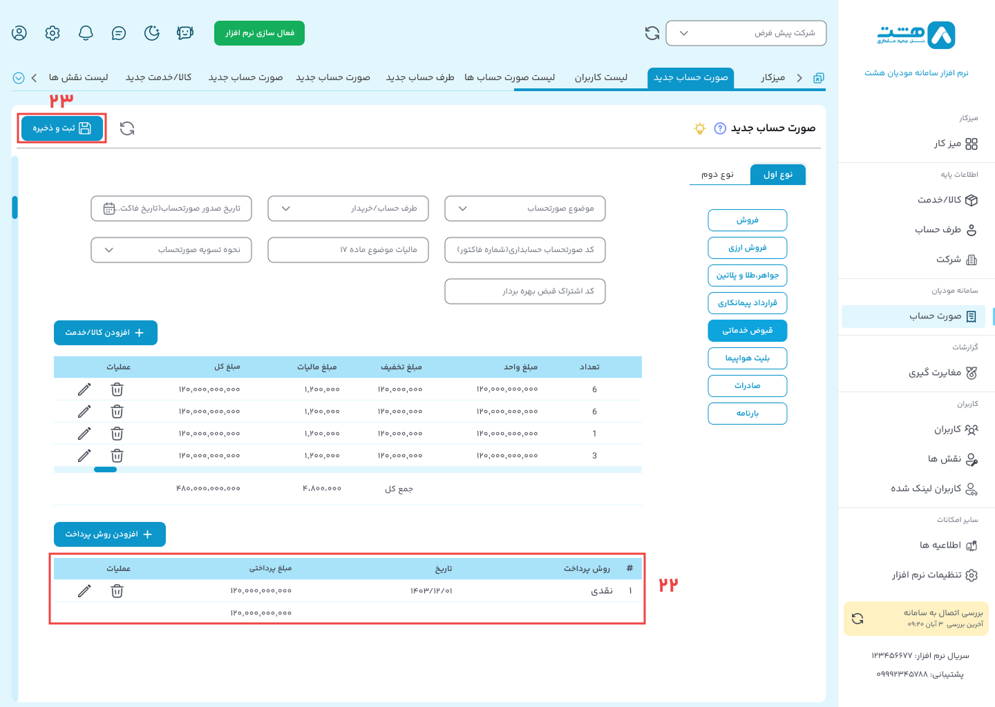This screenshot has width=995, height=707.
Task: Open the نحوه تسویه صورتحساب dropdown
Action: tap(171, 250)
